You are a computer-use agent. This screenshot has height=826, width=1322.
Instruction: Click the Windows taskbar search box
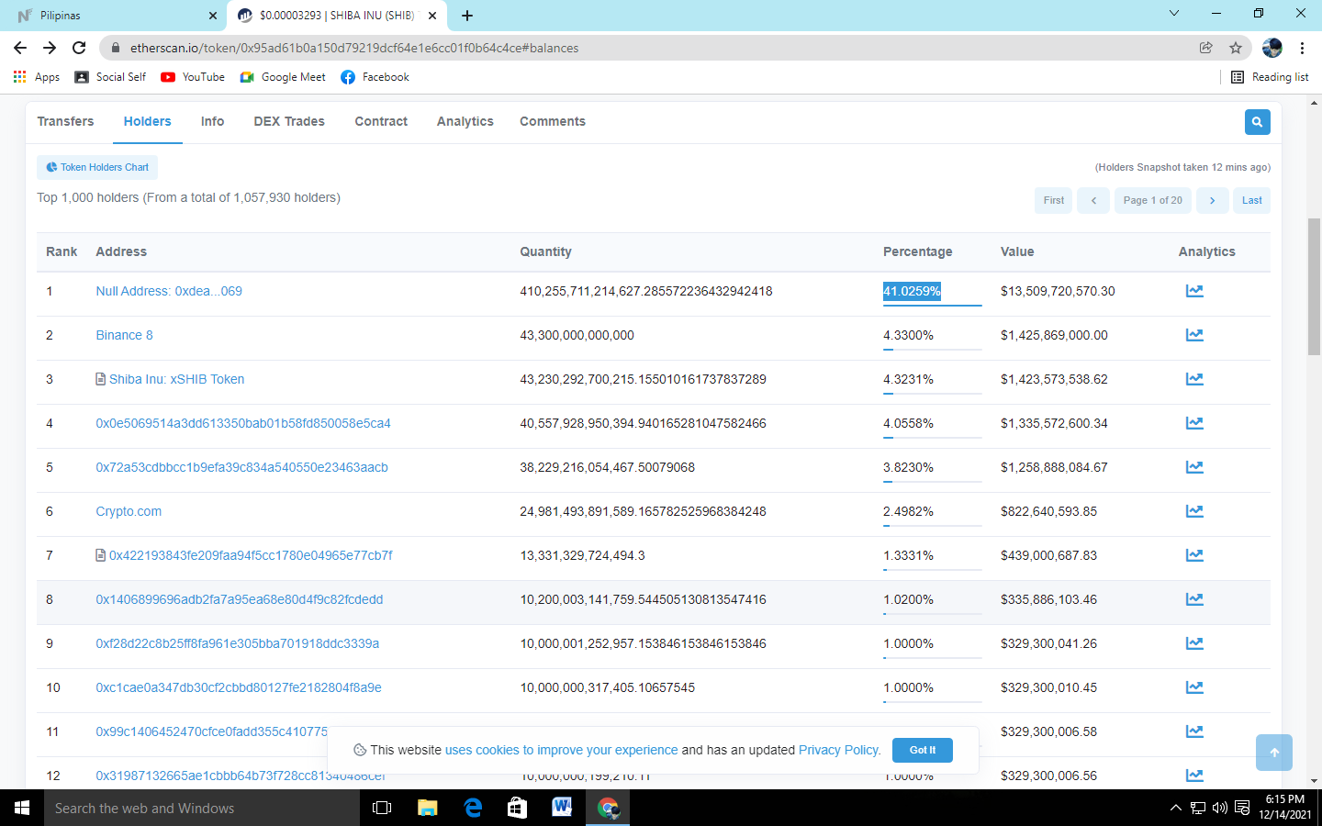[202, 808]
